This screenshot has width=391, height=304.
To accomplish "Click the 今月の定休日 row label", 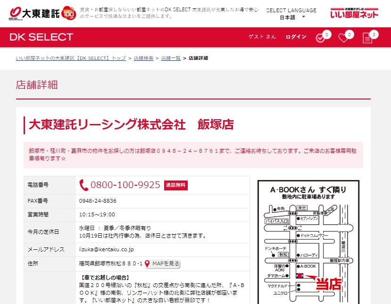I will tap(43, 232).
